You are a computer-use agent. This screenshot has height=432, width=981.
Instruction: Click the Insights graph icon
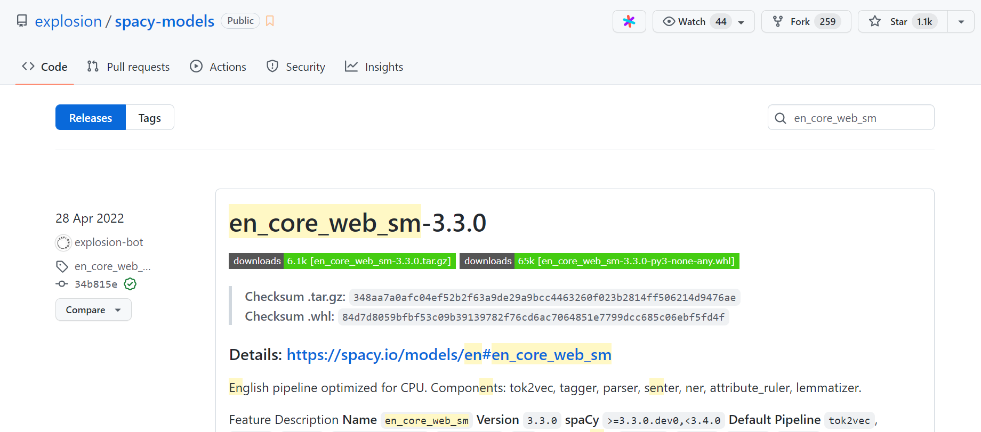[351, 67]
